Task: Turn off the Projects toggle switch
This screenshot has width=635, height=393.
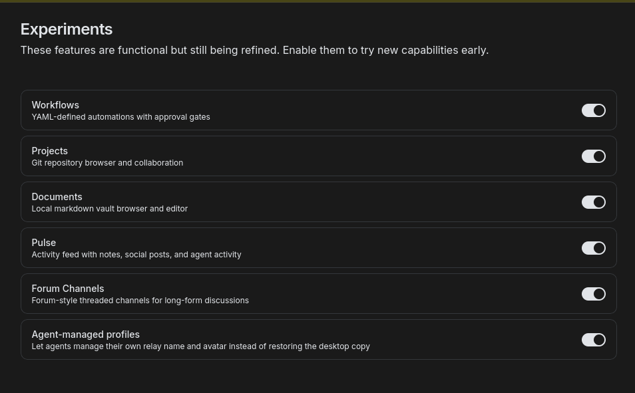Action: tap(593, 156)
